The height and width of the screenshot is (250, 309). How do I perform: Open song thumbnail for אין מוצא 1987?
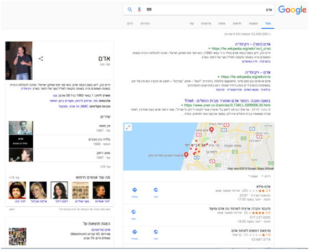21,128
